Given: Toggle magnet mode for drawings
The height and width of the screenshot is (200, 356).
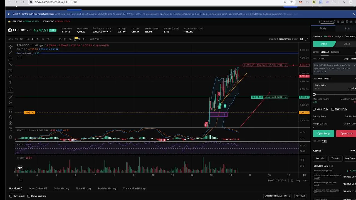Looking at the screenshot, I should (x=10, y=111).
